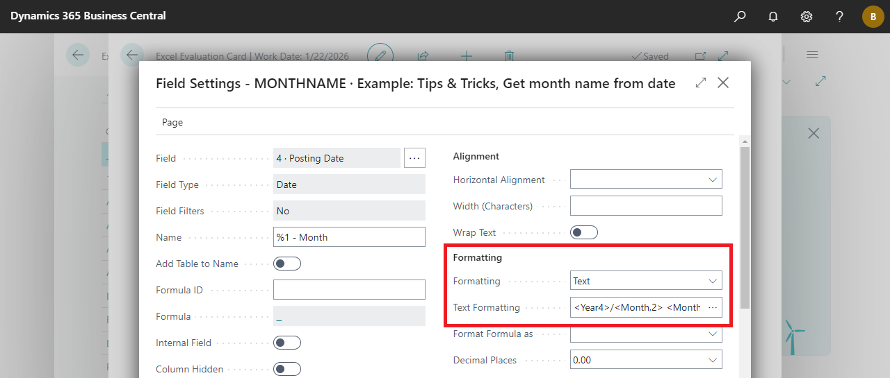Click the user account avatar B

pyautogui.click(x=873, y=17)
